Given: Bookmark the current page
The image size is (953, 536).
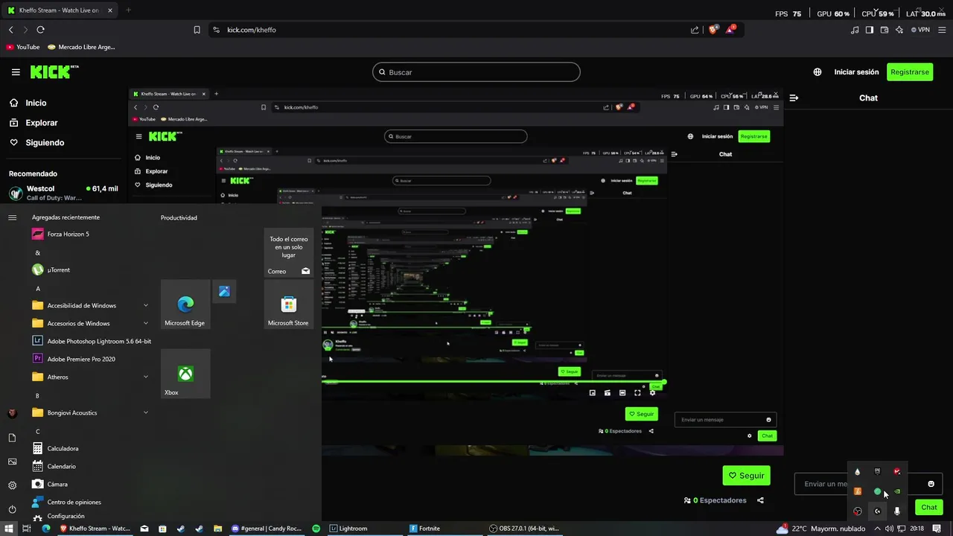Looking at the screenshot, I should [x=197, y=30].
